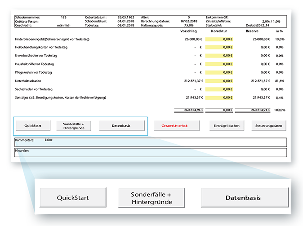Click the Korrektur field for Sachschaden vor Todestag
The image size is (303, 226).
[221, 89]
